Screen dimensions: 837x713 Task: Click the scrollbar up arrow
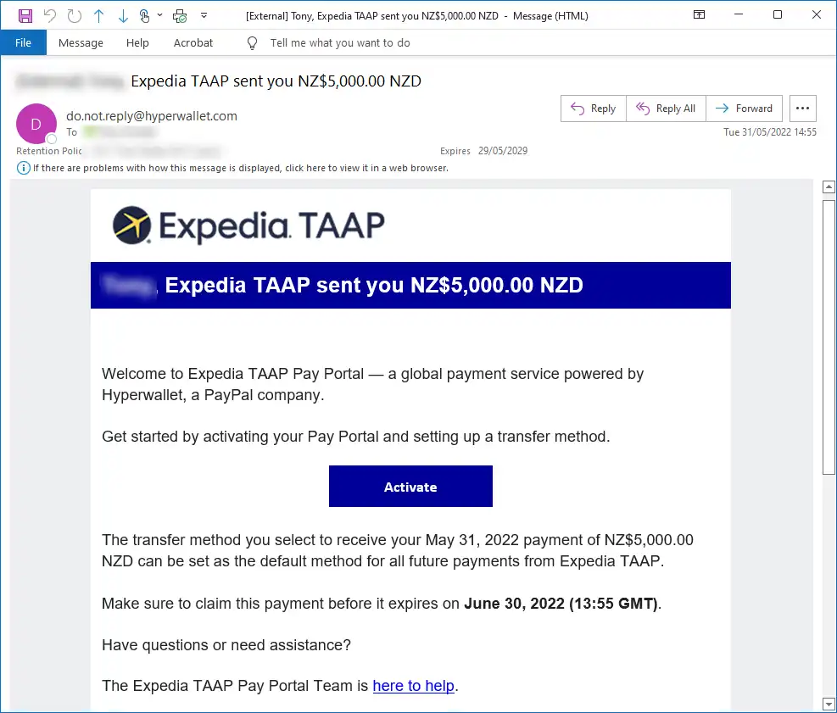coord(829,187)
